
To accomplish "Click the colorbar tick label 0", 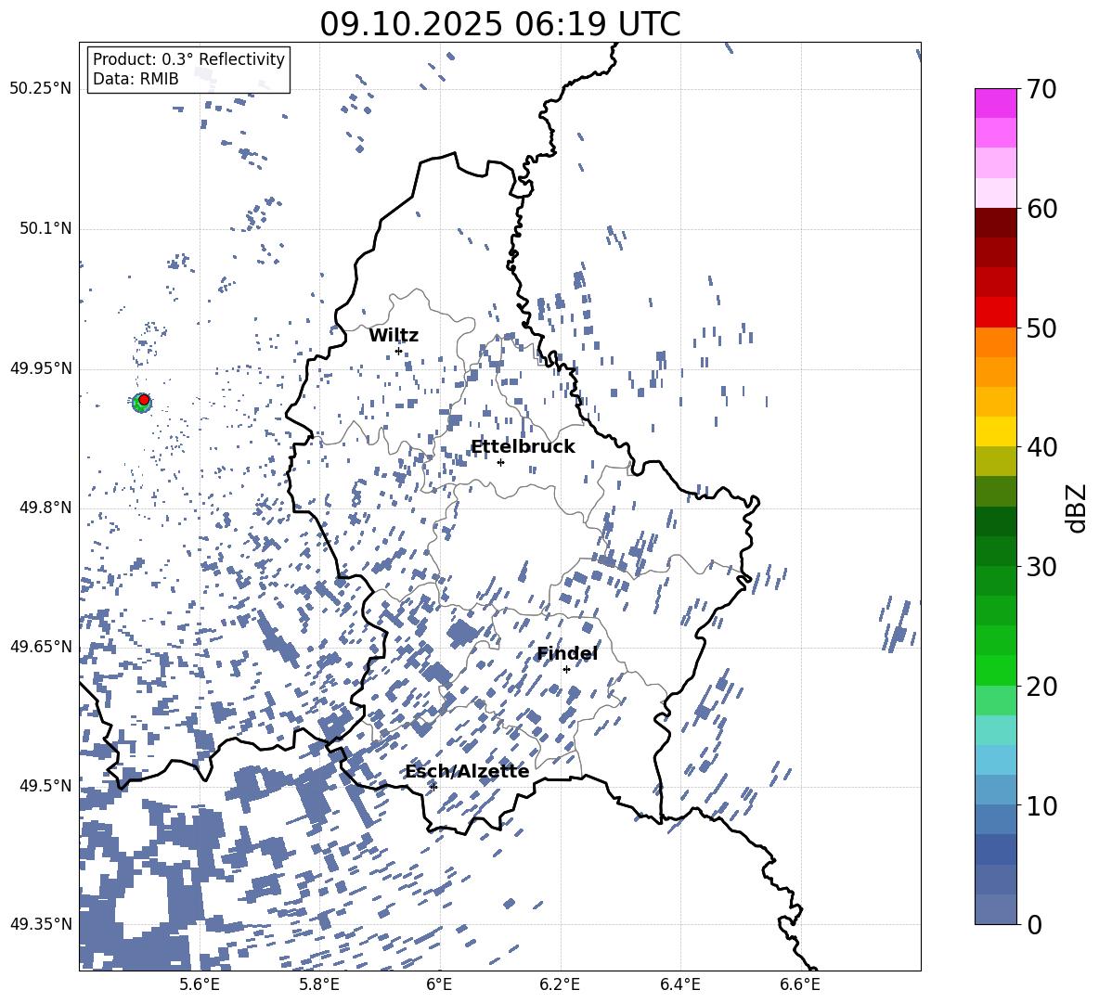I will pos(1035,925).
